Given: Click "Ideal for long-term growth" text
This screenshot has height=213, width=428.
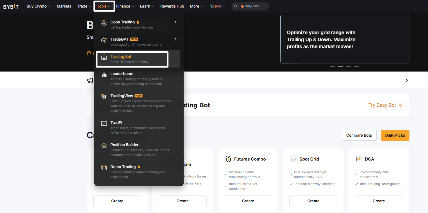Looking at the screenshot, I should point(380,184).
